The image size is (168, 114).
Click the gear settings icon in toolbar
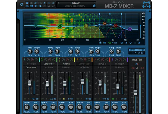[31, 3]
